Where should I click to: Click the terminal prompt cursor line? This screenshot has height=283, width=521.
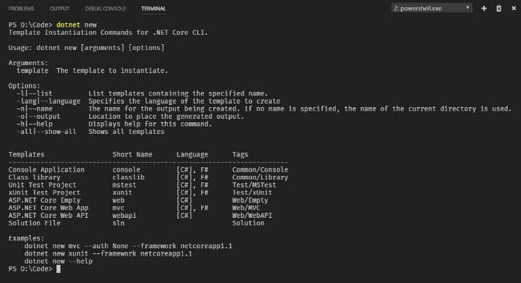click(x=35, y=269)
